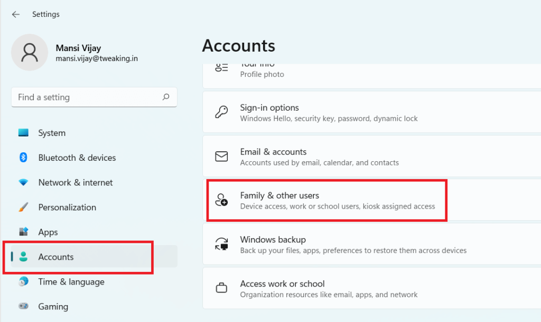The image size is (541, 322).
Task: Click the Settings window title
Action: click(x=46, y=14)
